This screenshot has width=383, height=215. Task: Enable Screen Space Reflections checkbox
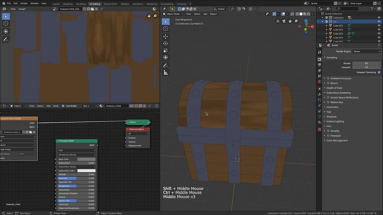[328, 97]
